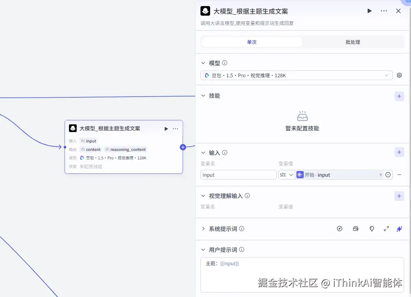Show info tooltip next to 系统提示词
Image resolution: width=411 pixels, height=297 pixels.
242,229
